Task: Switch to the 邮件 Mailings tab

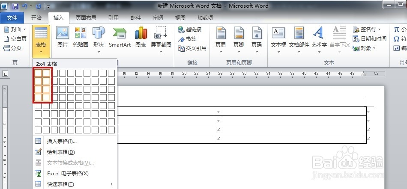Action: point(136,18)
